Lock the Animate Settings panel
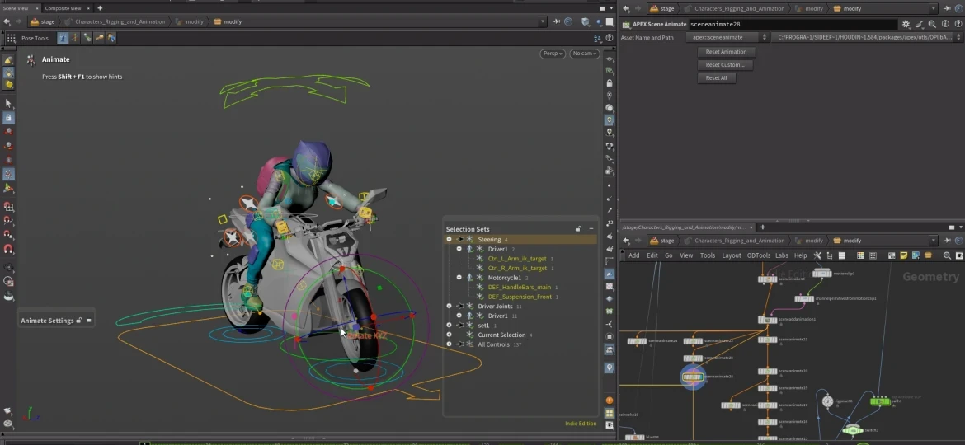This screenshot has width=965, height=445. coord(79,321)
